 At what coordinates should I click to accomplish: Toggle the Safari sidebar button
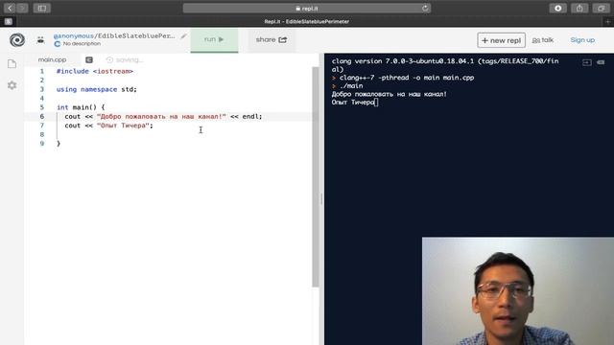click(x=42, y=8)
